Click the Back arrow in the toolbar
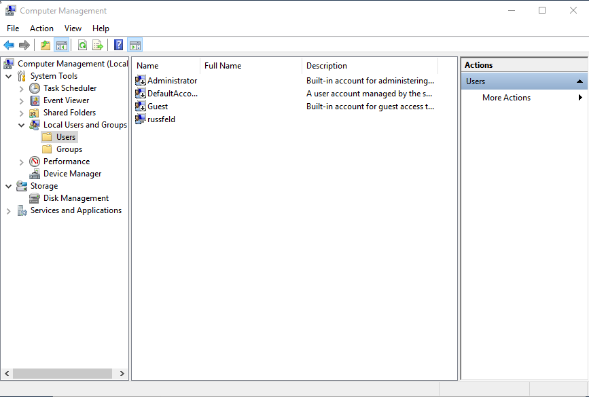This screenshot has height=397, width=589. pos(9,45)
